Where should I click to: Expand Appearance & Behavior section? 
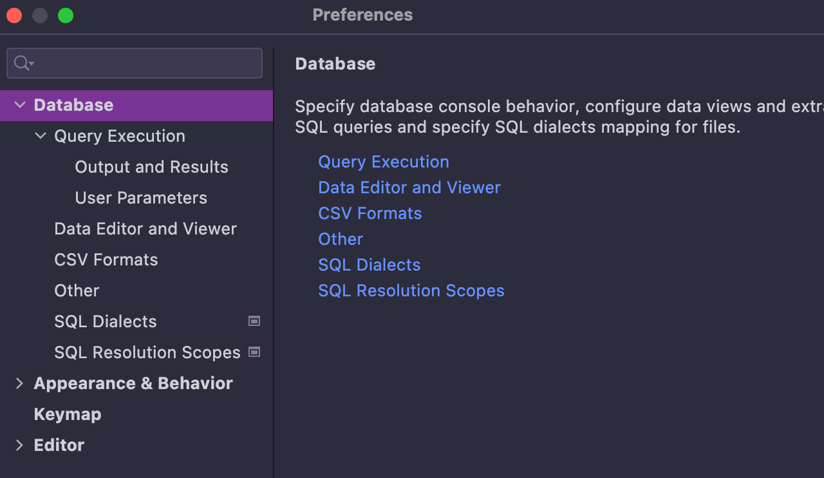(19, 383)
